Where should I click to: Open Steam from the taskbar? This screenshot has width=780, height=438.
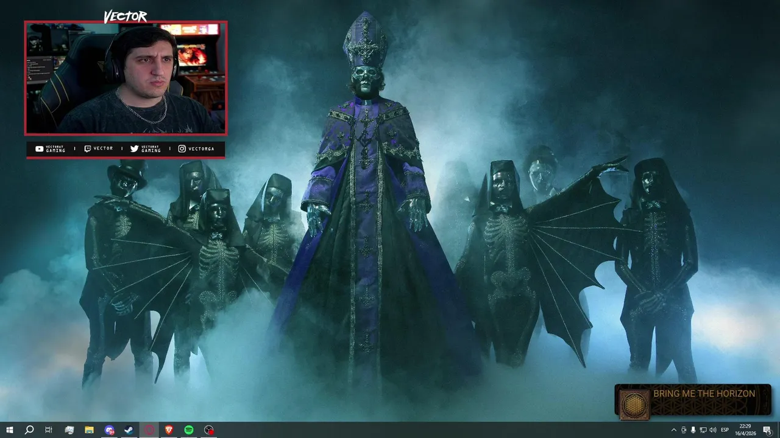pyautogui.click(x=129, y=430)
